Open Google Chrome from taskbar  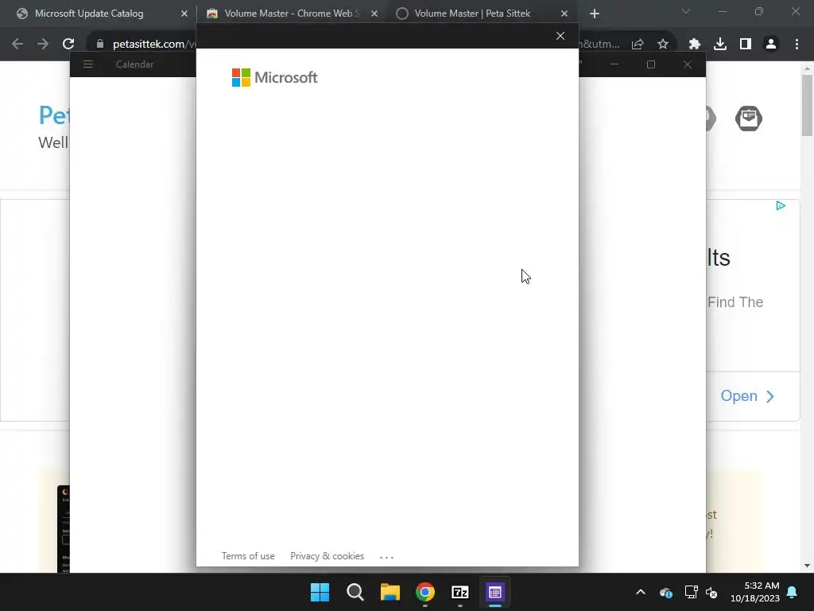425,592
